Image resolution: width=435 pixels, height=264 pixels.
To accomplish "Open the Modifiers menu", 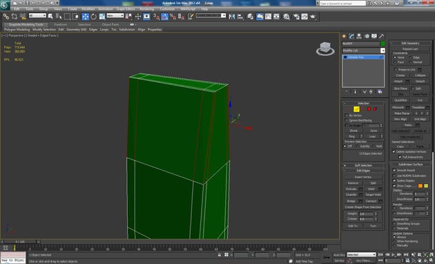I will pyautogui.click(x=88, y=9).
